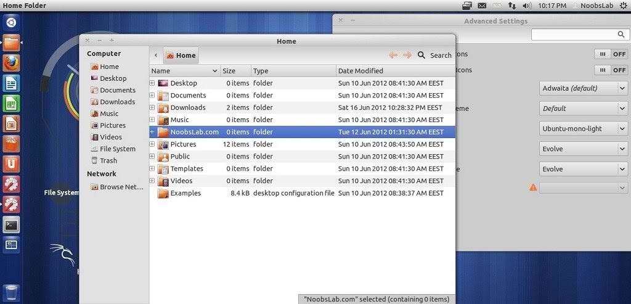The image size is (631, 304).
Task: Toggle the second OFF switch in Advanced Settings
Action: point(611,70)
